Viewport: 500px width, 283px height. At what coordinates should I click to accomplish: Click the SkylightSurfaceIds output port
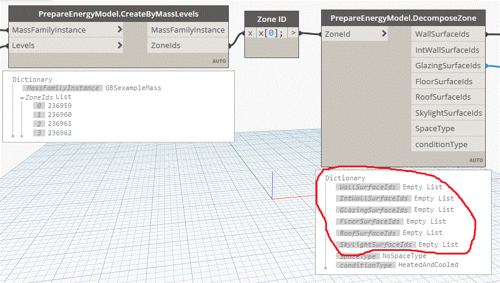coord(448,113)
